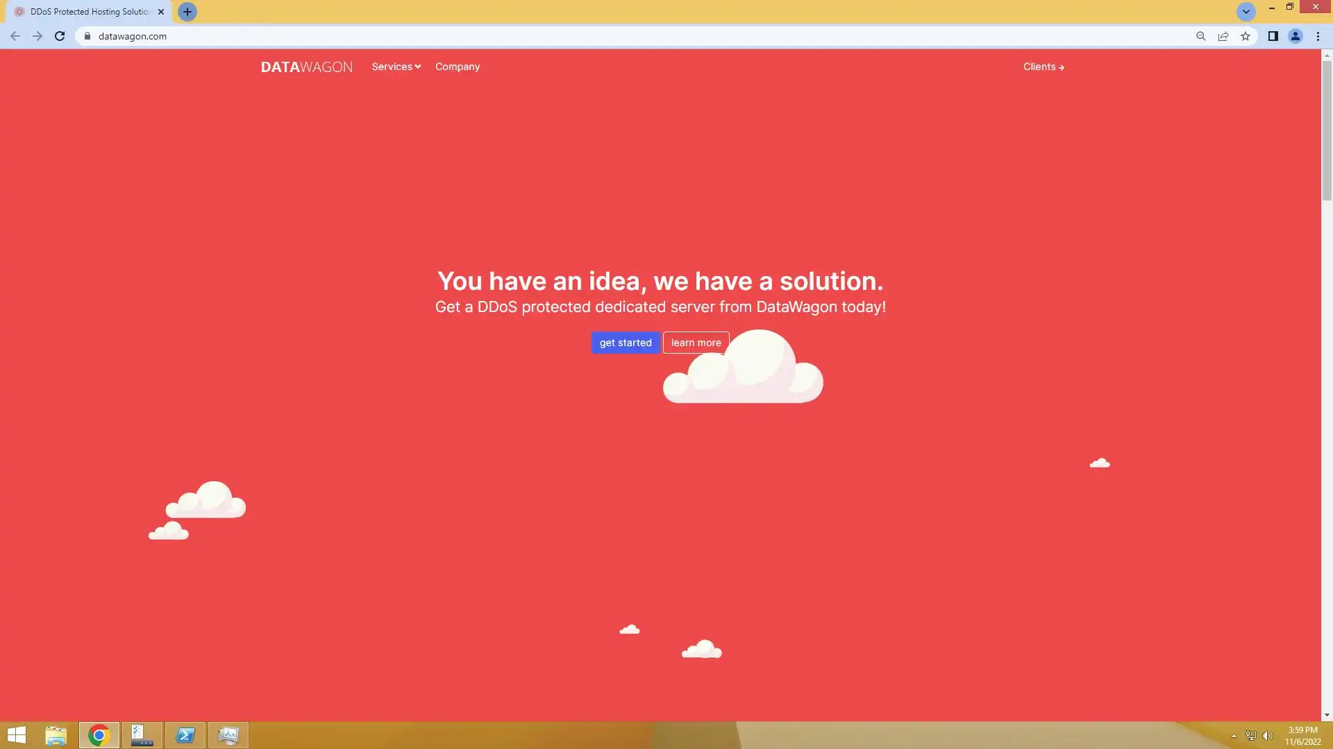The height and width of the screenshot is (749, 1333).
Task: Open the zoom magnifier icon in address bar
Action: 1200,36
